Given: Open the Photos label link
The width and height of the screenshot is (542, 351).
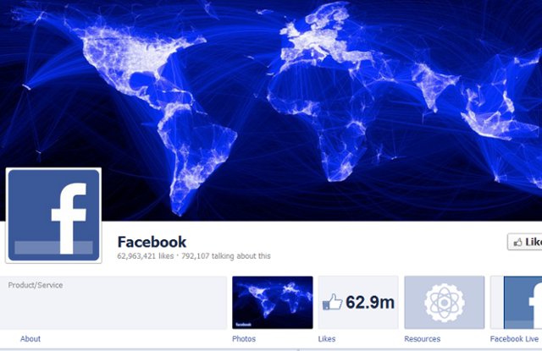Looking at the screenshot, I should pyautogui.click(x=244, y=339).
